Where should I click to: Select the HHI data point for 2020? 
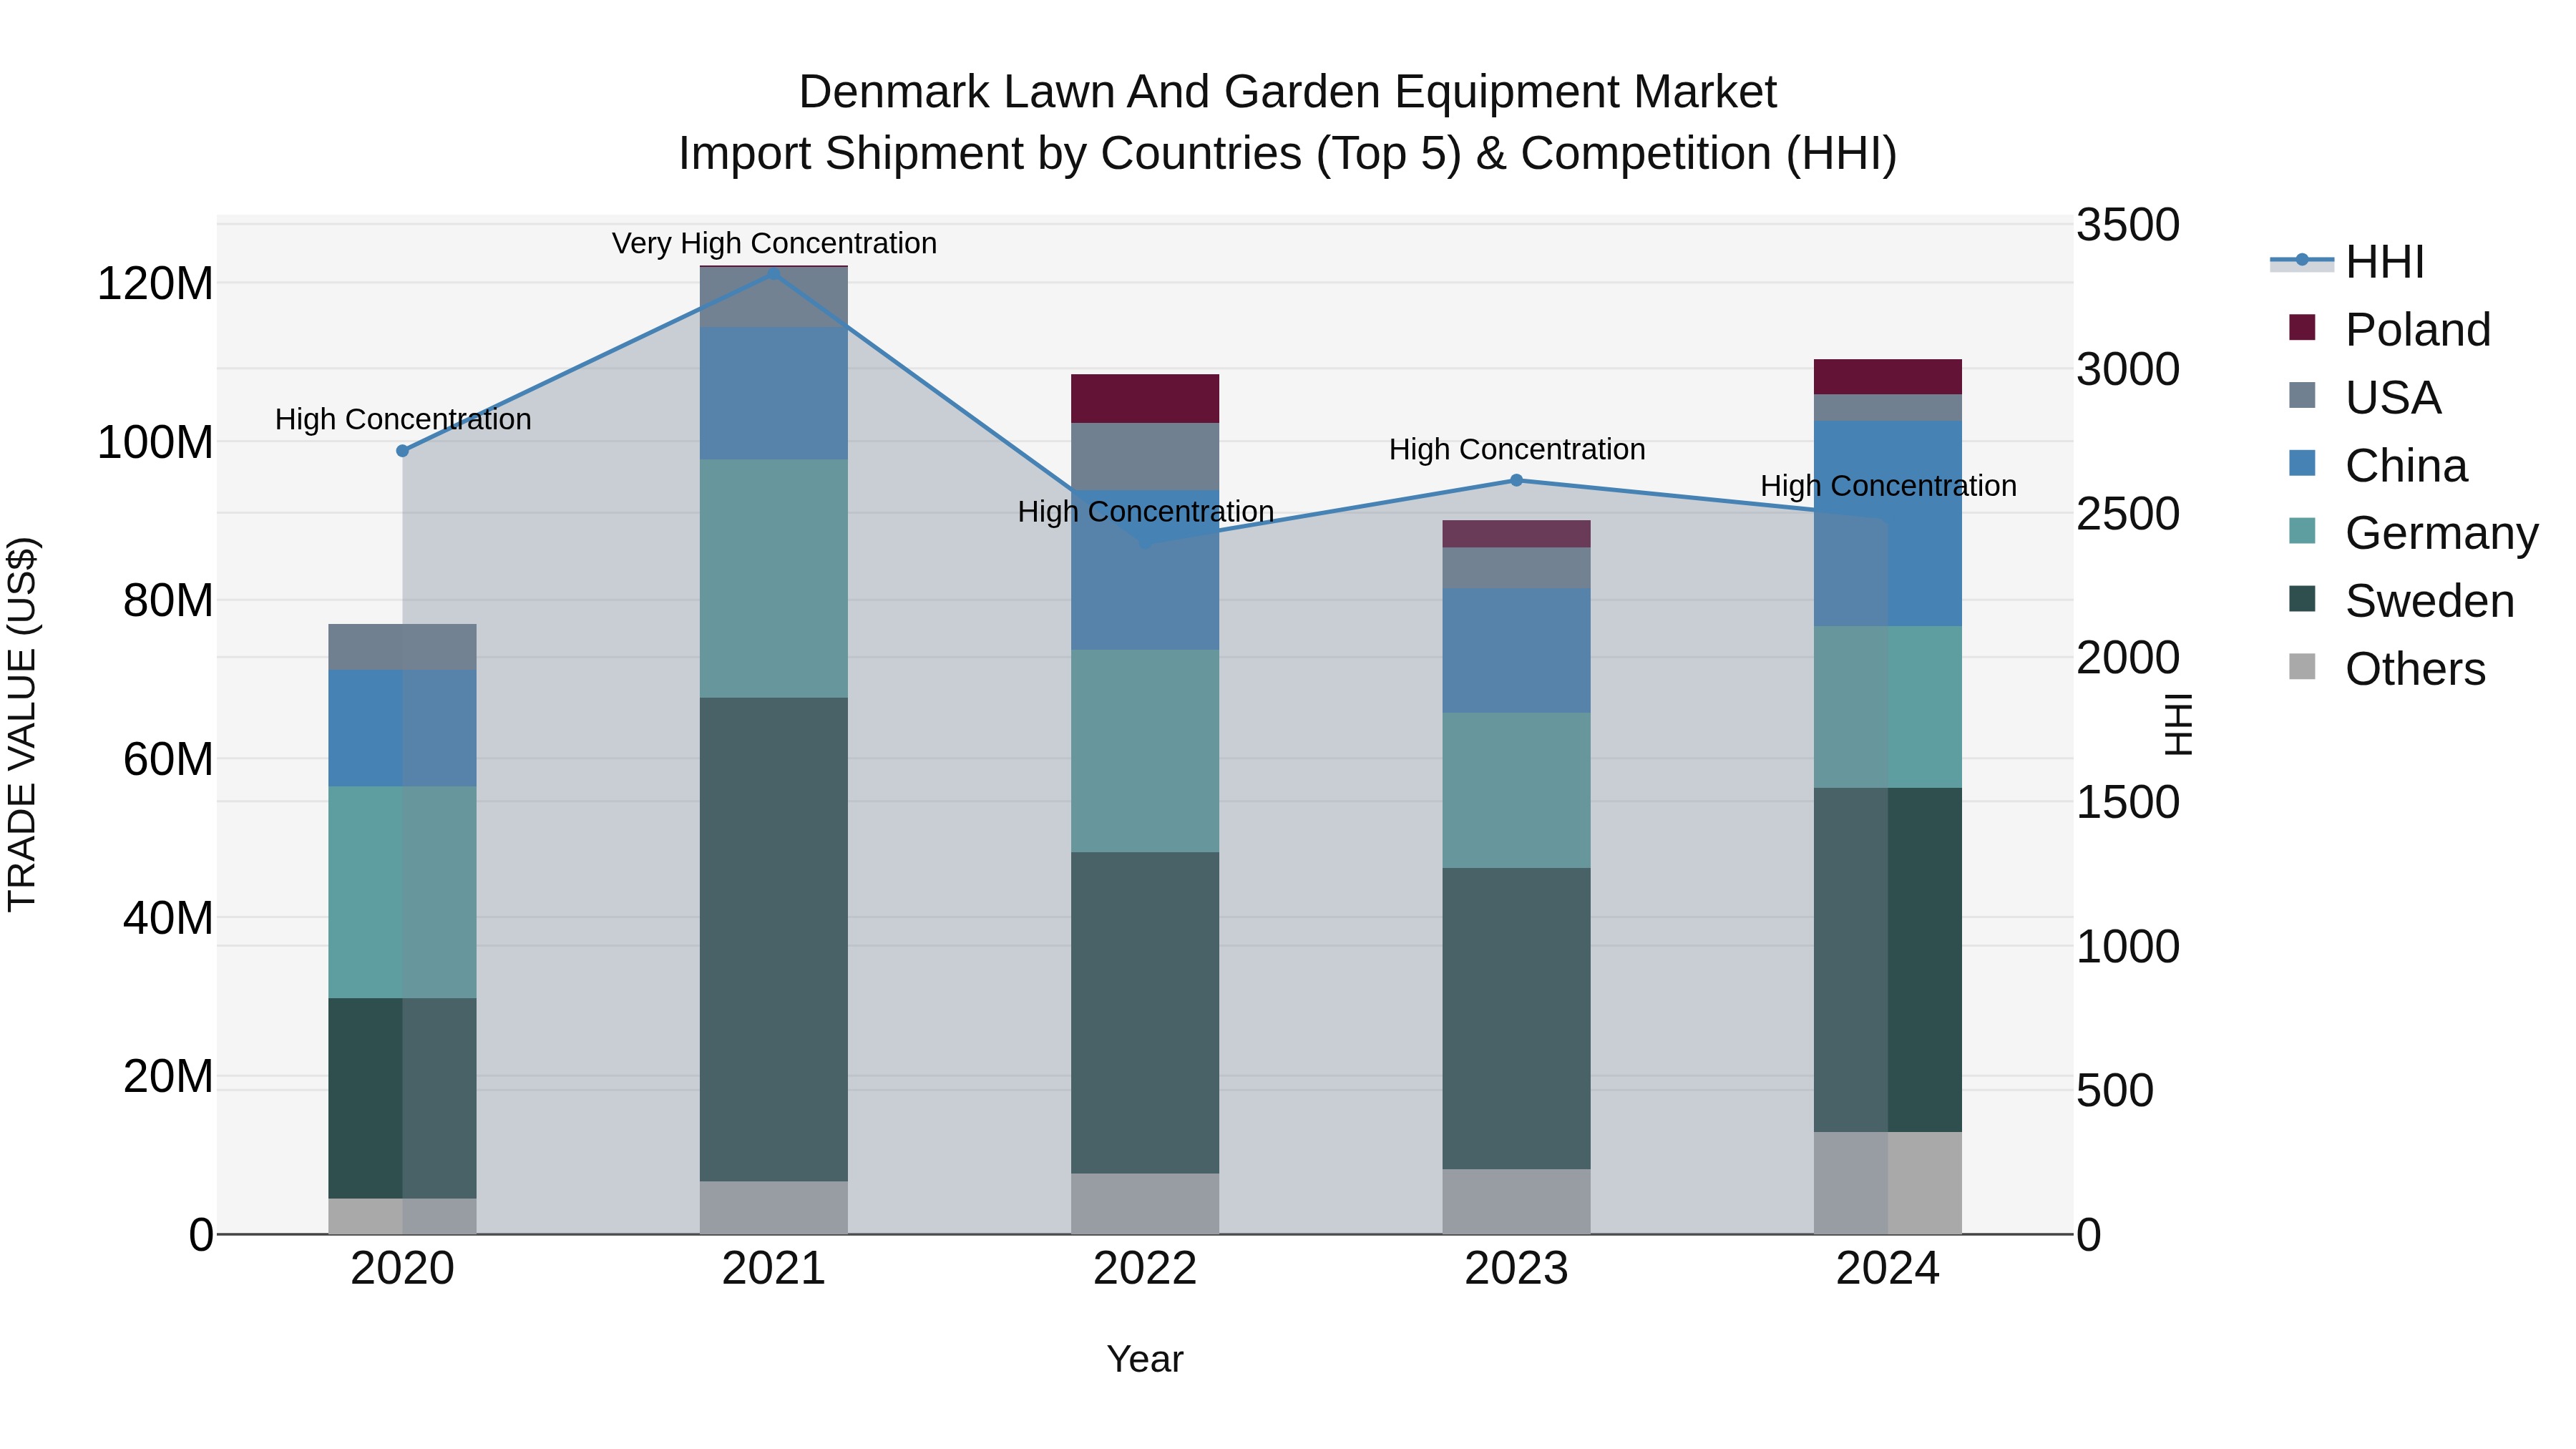(x=403, y=451)
